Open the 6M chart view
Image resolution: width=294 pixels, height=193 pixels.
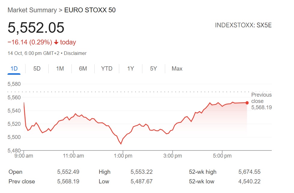coord(83,69)
